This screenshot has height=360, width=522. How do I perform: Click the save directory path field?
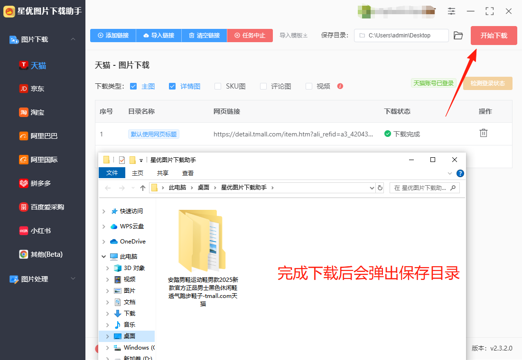pos(401,36)
